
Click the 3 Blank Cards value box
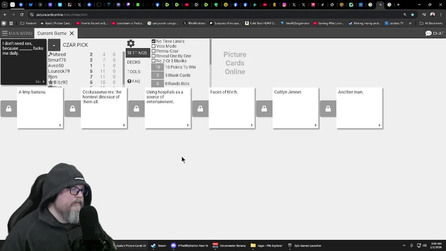[157, 75]
